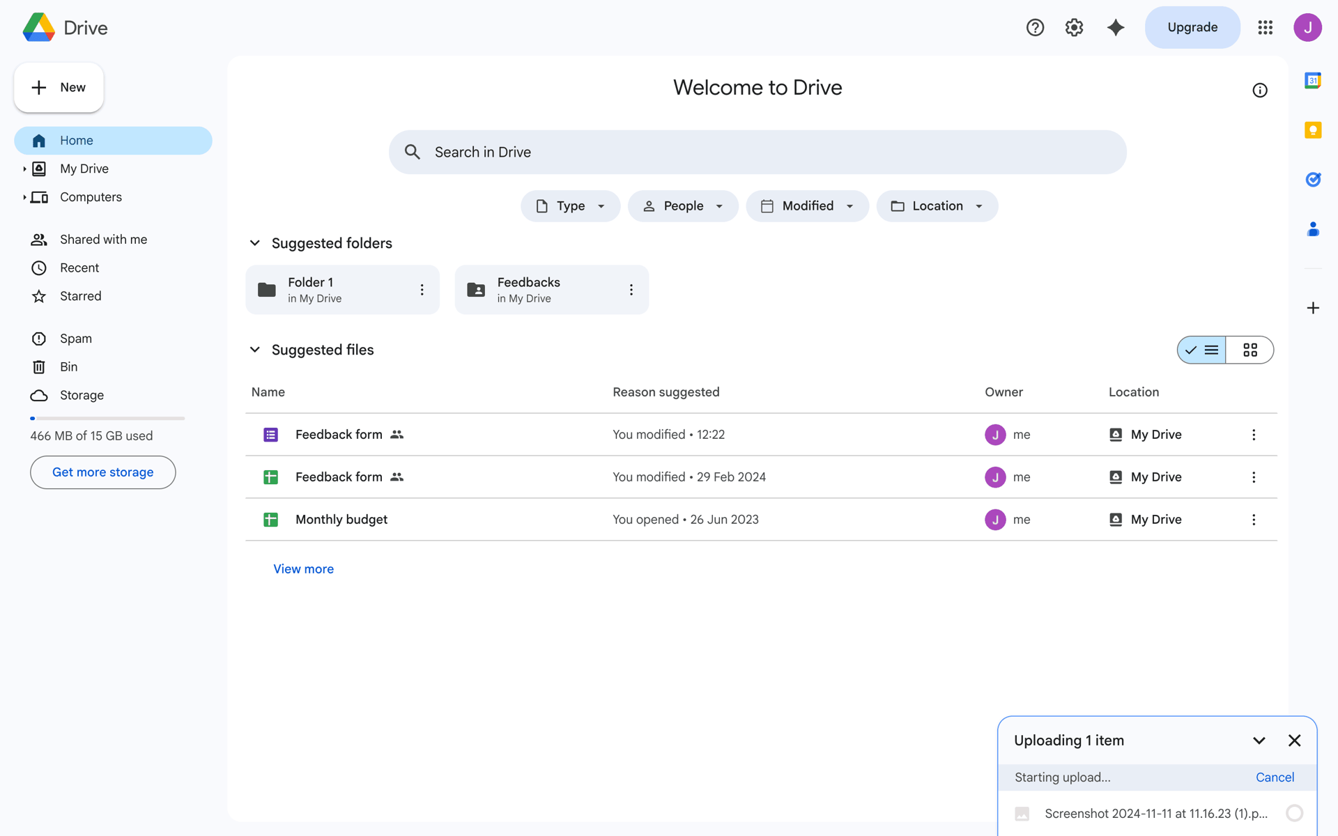1338x836 pixels.
Task: Open the Type filter dropdown
Action: click(570, 206)
